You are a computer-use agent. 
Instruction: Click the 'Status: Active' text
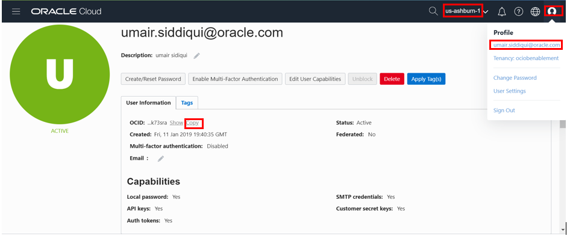(354, 123)
